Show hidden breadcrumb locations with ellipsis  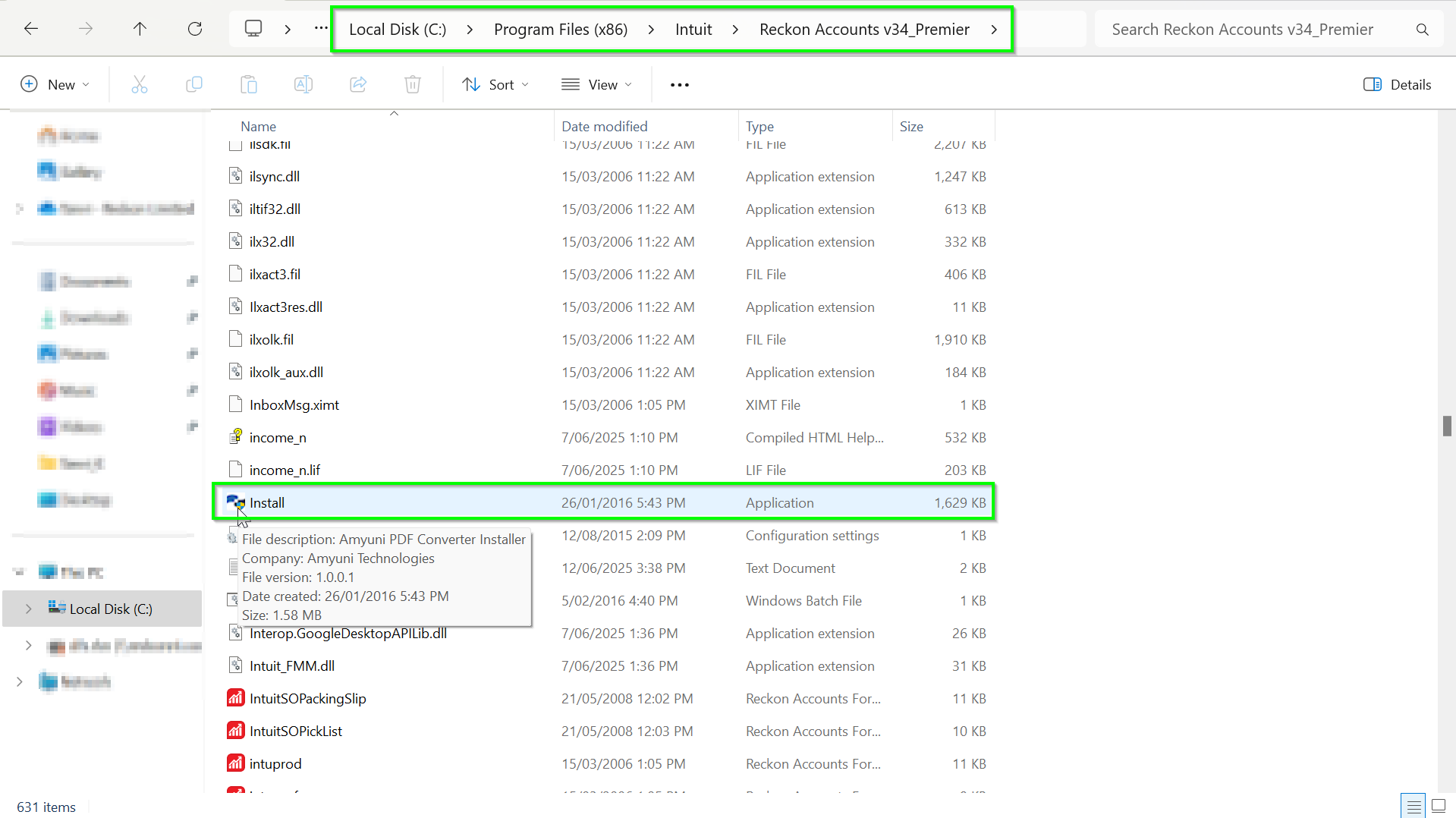pyautogui.click(x=322, y=29)
